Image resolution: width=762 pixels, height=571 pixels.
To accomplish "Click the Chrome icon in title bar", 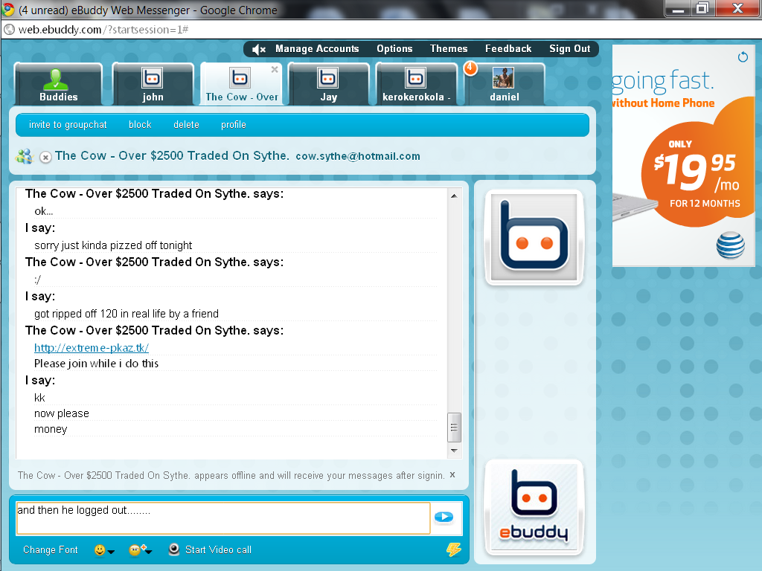I will (x=7, y=9).
